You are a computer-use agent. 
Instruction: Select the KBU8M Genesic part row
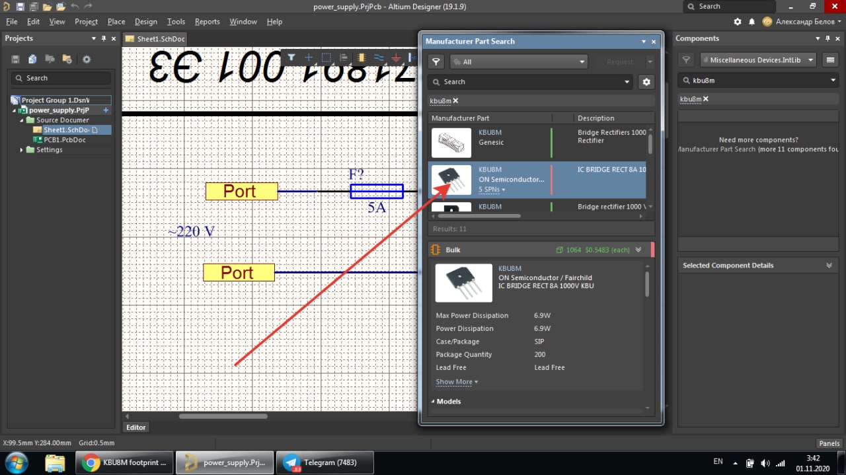(x=537, y=143)
